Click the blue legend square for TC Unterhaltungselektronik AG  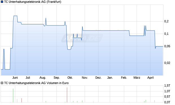coord(2,2)
